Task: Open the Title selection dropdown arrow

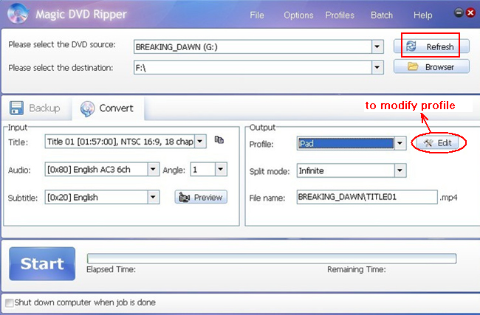Action: point(200,142)
